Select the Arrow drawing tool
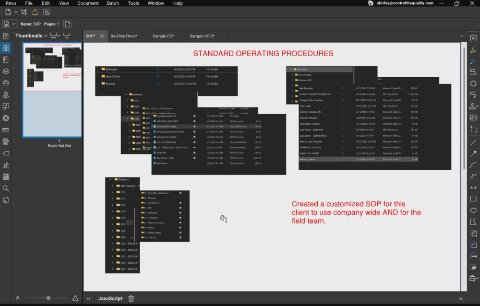Screen dimensions: 480x306 (473, 153)
